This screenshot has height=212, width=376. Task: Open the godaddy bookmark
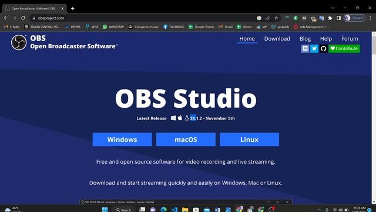coord(280,26)
